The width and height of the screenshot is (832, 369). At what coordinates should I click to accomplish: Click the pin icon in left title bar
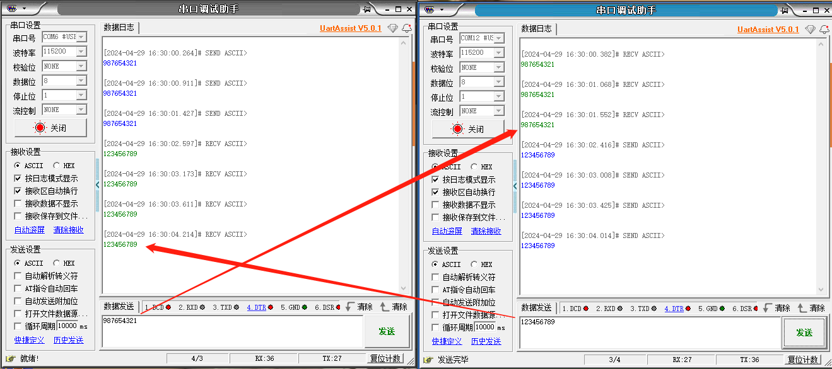(367, 9)
